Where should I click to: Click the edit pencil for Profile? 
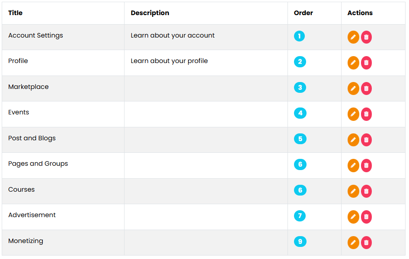tap(353, 63)
